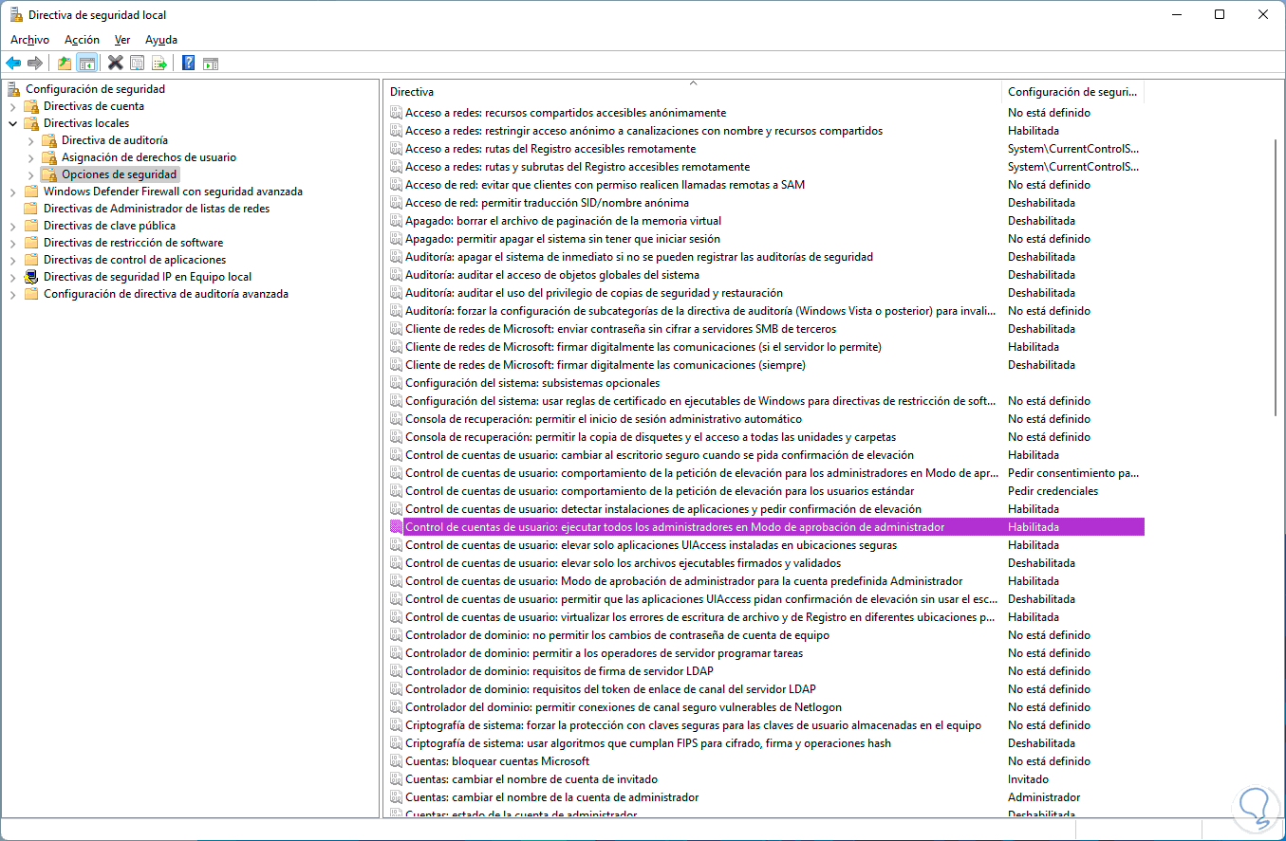Click the icon of Controlador de dominio: requisitos de firma LDAP
1286x841 pixels.
coord(397,671)
